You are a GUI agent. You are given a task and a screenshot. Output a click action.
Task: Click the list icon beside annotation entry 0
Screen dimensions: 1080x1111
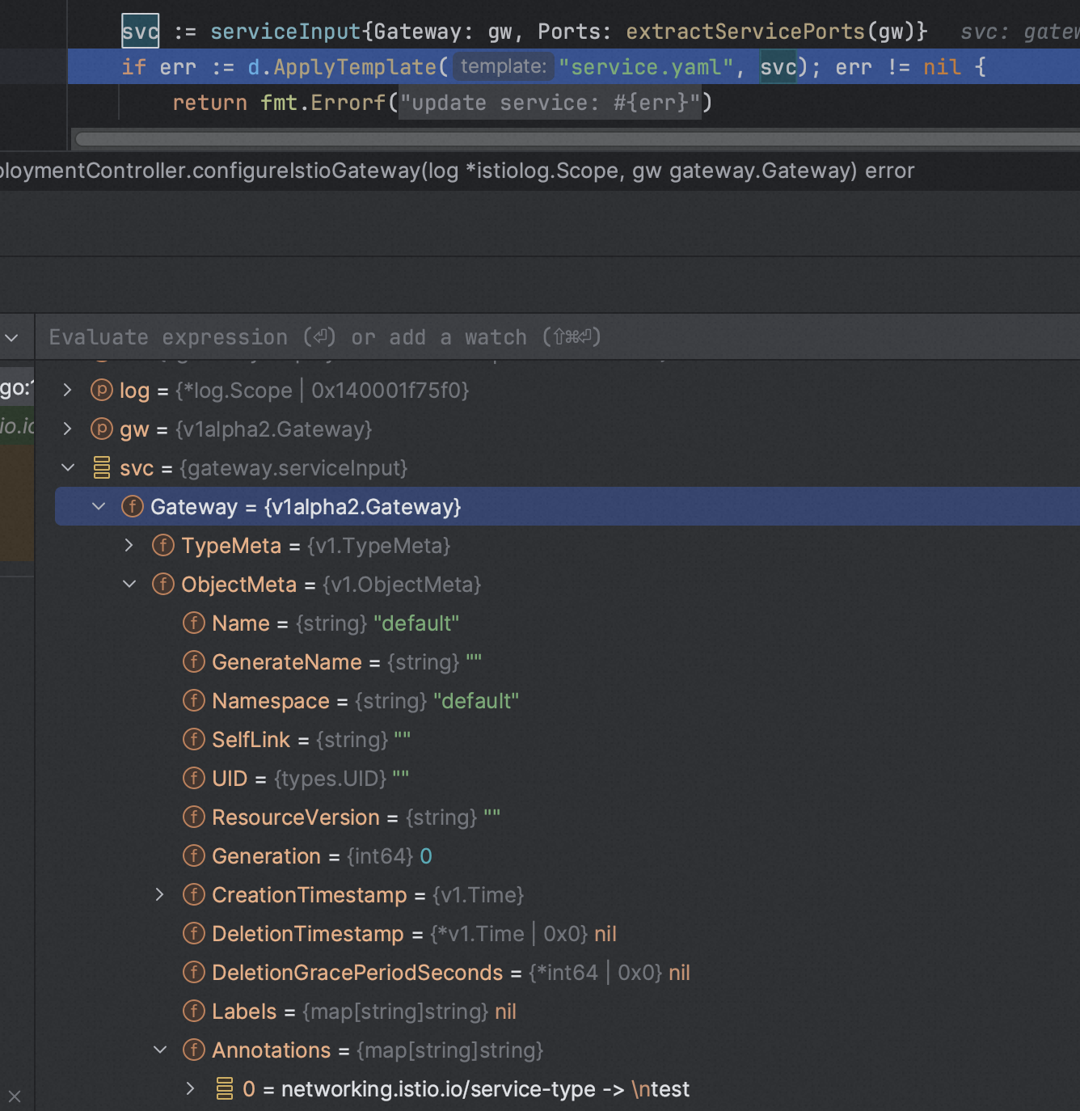[225, 1089]
